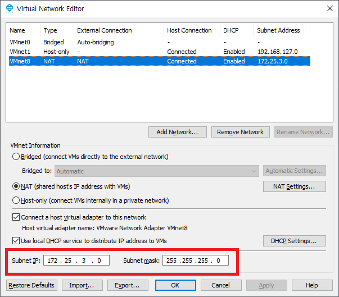This screenshot has width=339, height=297.
Task: Click the Host-only type cell
Action: point(56,52)
